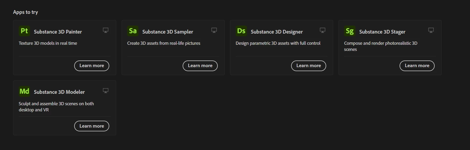Click 'Design parametric 3D assets with full control'
This screenshot has width=470, height=150.
[278, 43]
